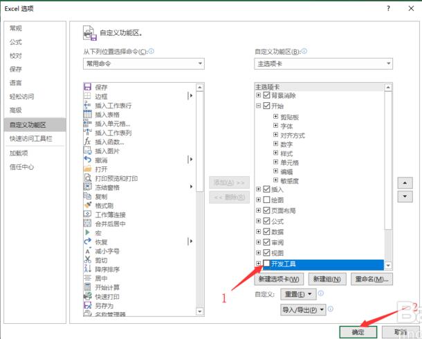Open the Reset (重置) dropdown button
422x339 pixels.
(298, 294)
